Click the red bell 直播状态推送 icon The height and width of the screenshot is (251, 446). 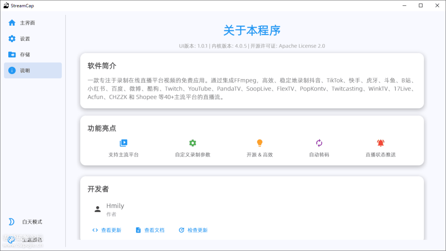381,143
